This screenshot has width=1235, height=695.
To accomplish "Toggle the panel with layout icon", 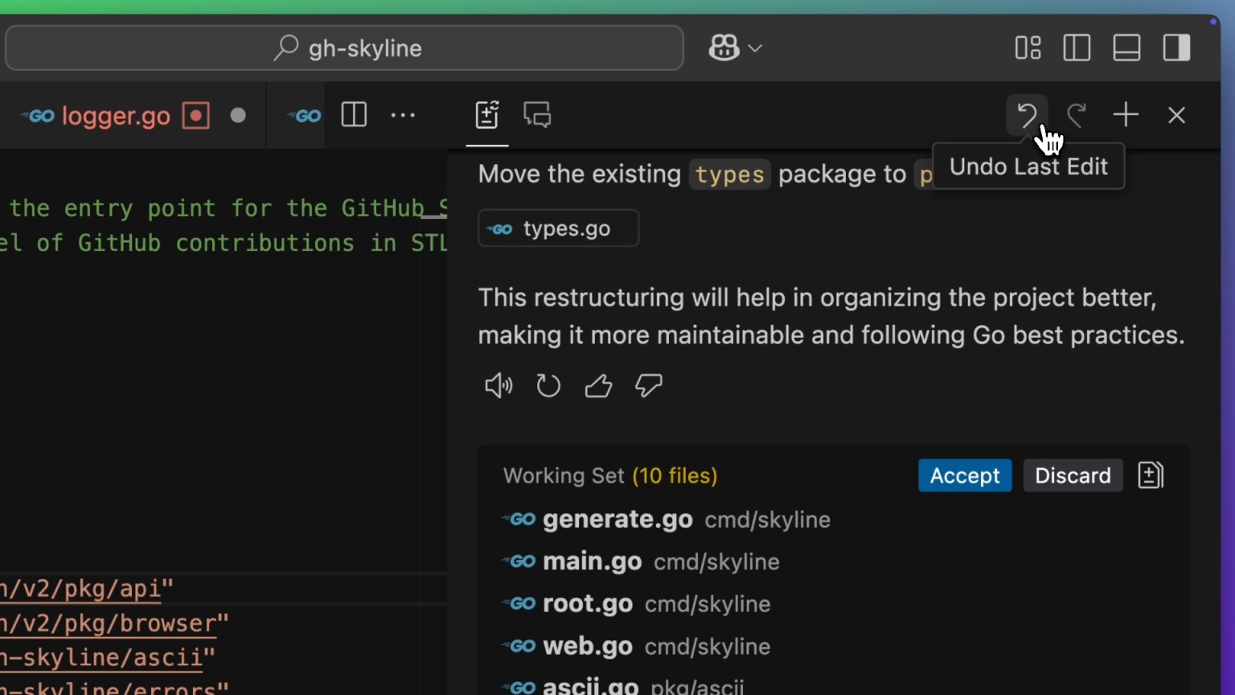I will (1126, 47).
